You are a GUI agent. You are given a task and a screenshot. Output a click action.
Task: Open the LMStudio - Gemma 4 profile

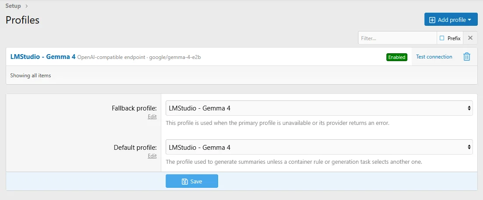pyautogui.click(x=43, y=57)
